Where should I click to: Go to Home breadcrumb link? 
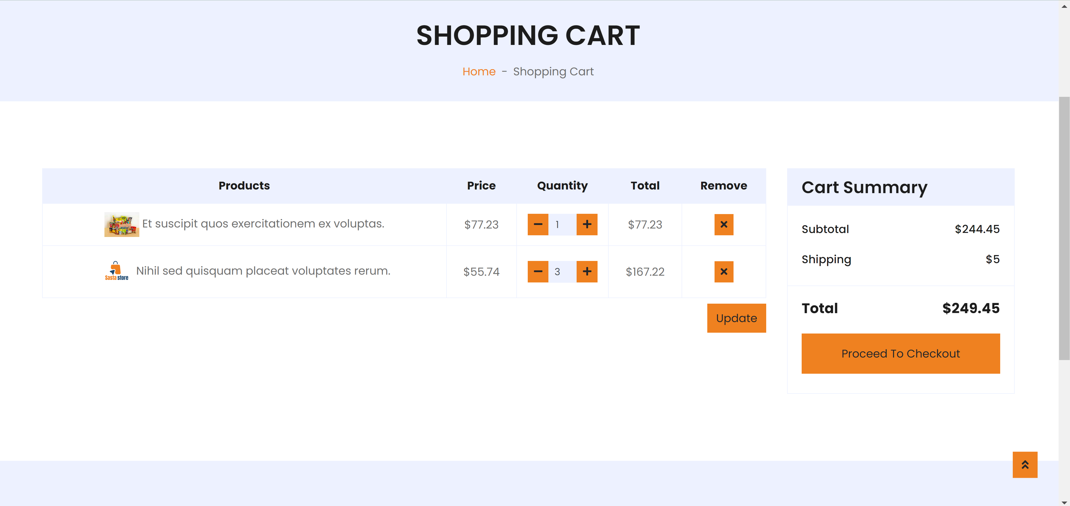479,72
